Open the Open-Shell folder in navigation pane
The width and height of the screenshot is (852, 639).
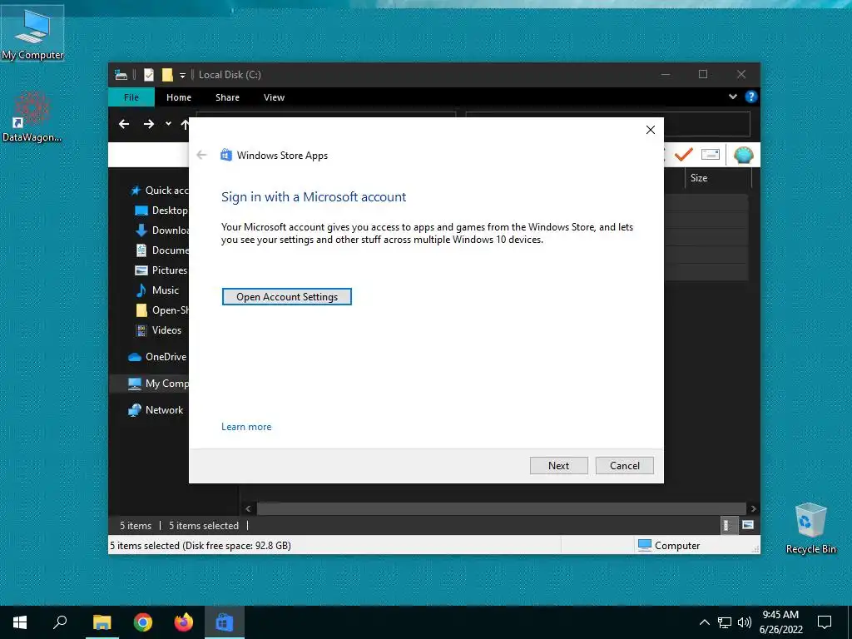coord(161,310)
